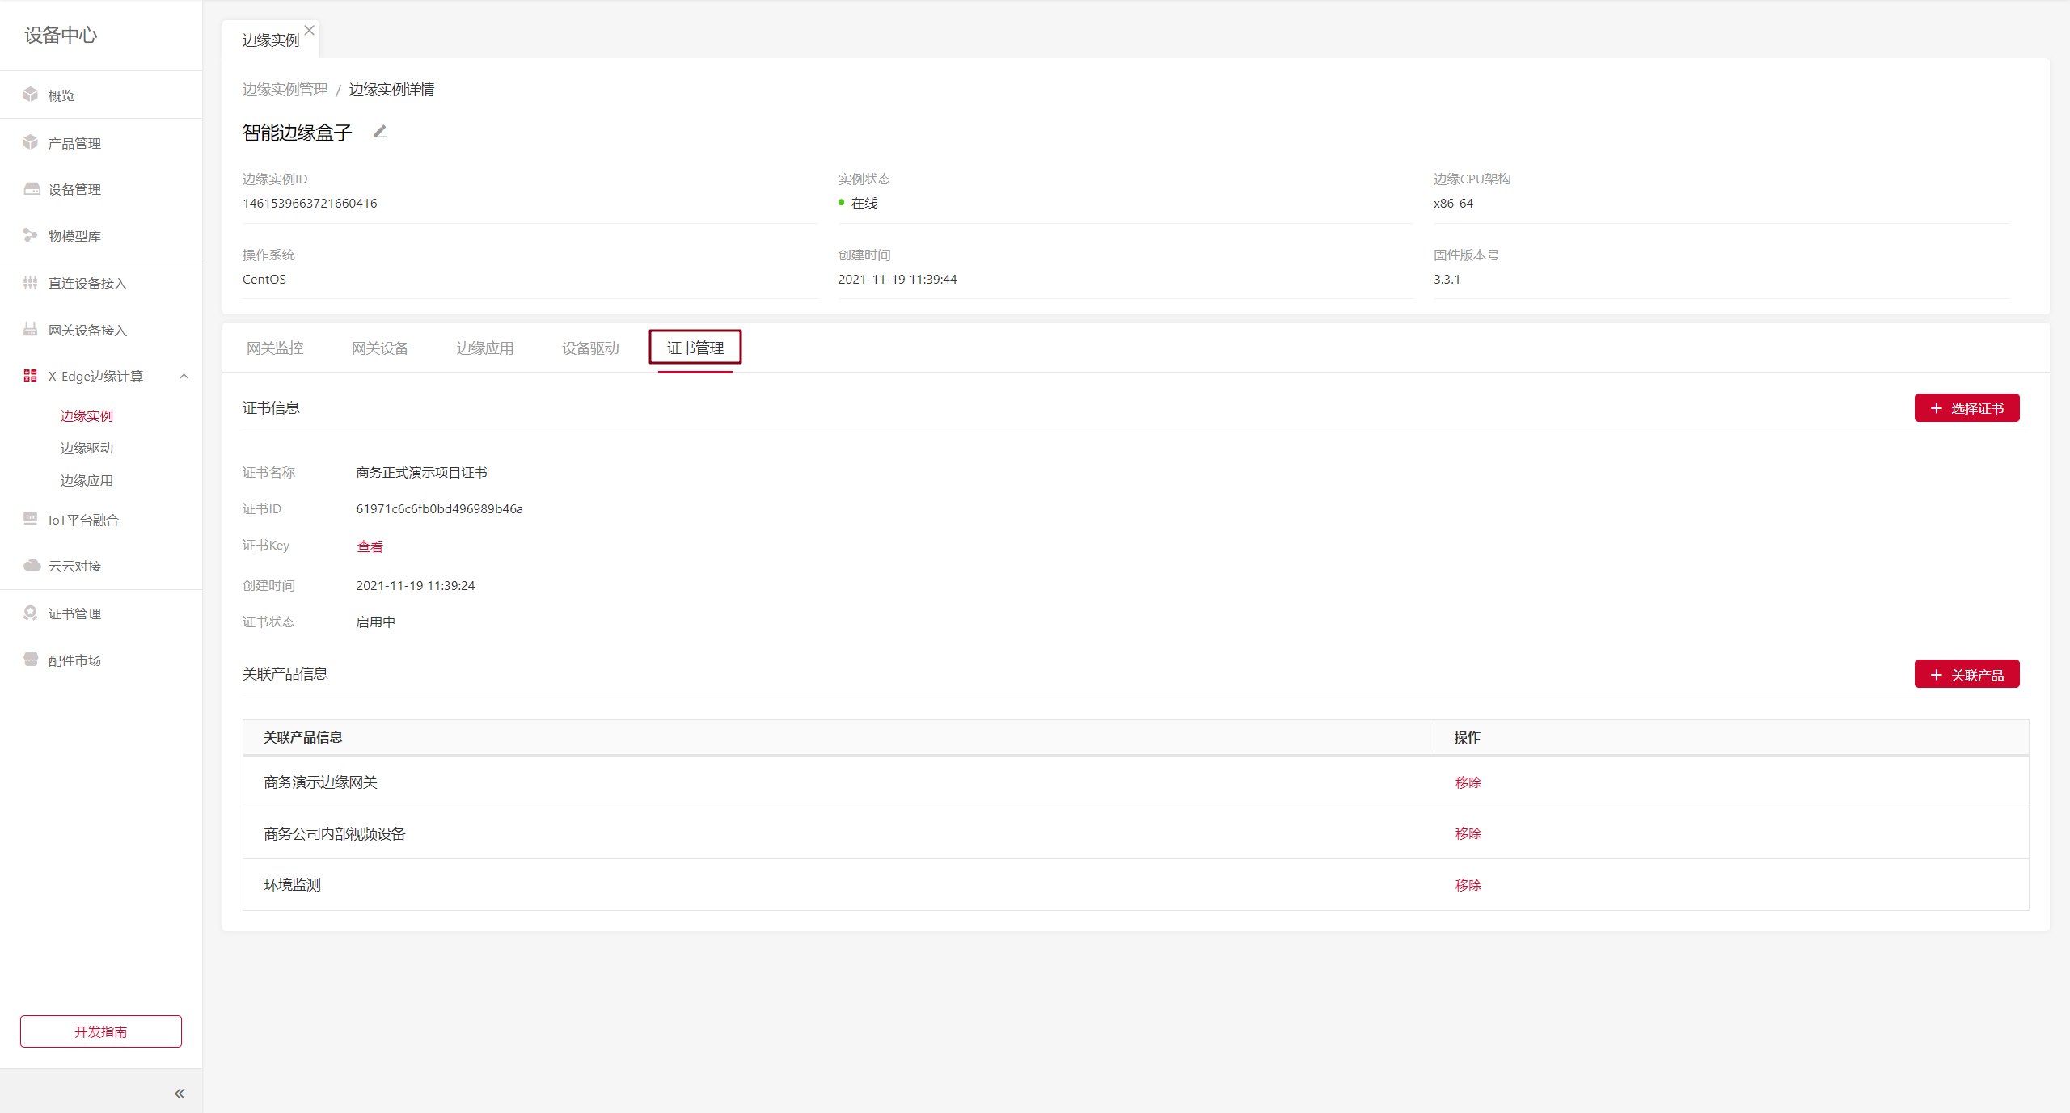Click the 关联产品 button
The height and width of the screenshot is (1113, 2070).
click(x=1966, y=674)
